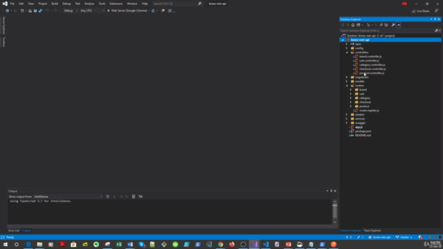
Task: Click the Open File folder toolbar icon
Action: tap(30, 11)
